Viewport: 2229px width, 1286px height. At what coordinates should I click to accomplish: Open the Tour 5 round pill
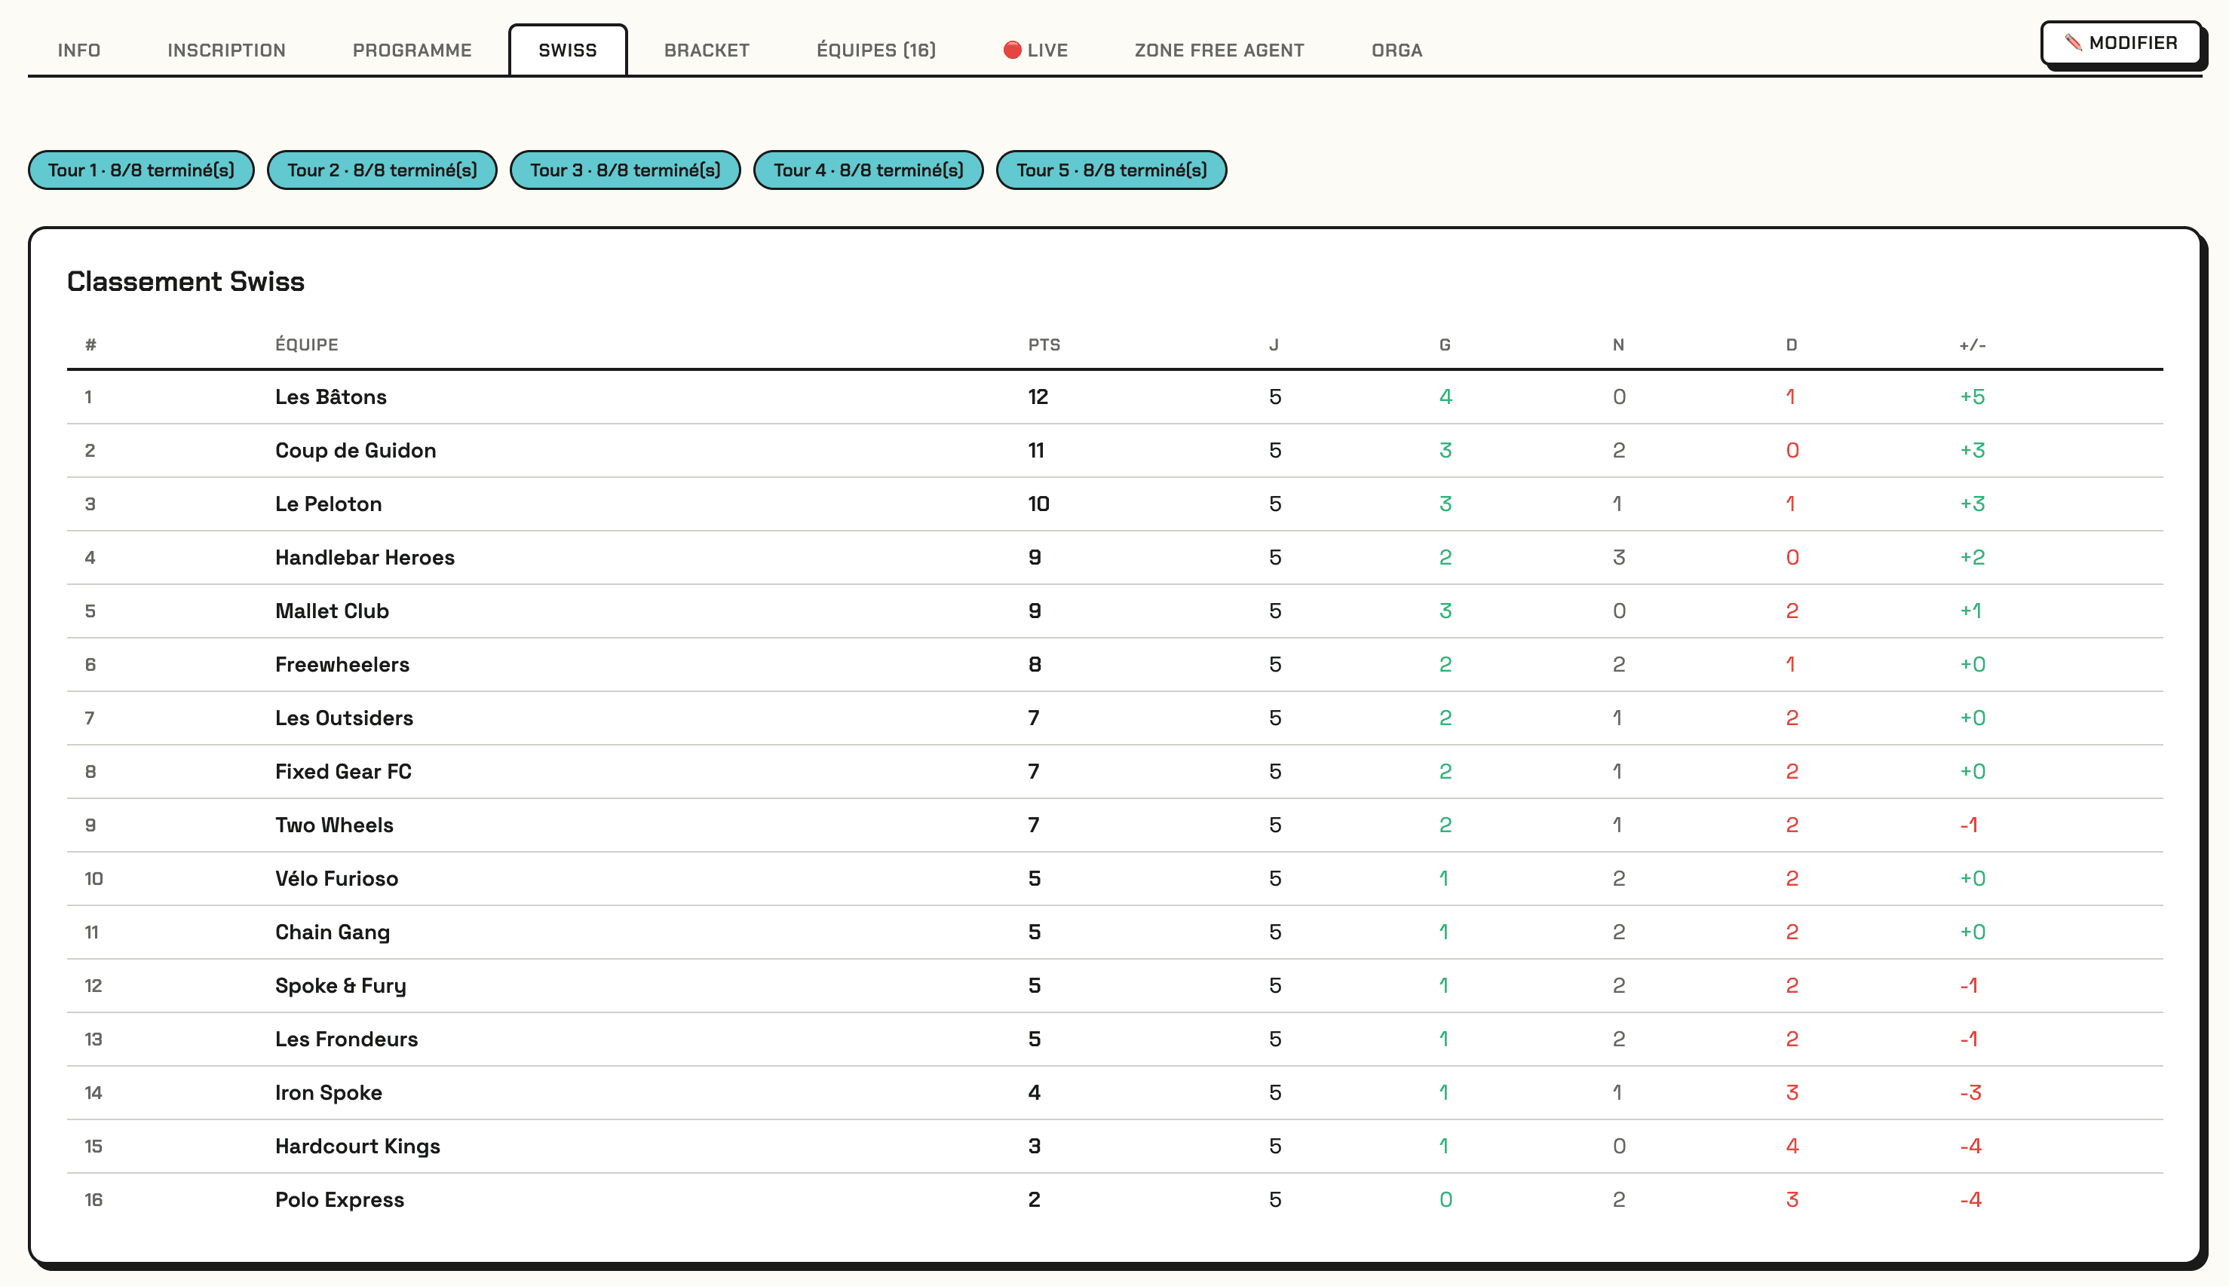[1111, 170]
